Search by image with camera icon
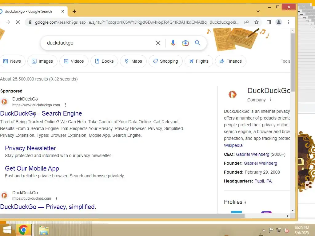Screen dimensions: 315x236 click(x=185, y=43)
